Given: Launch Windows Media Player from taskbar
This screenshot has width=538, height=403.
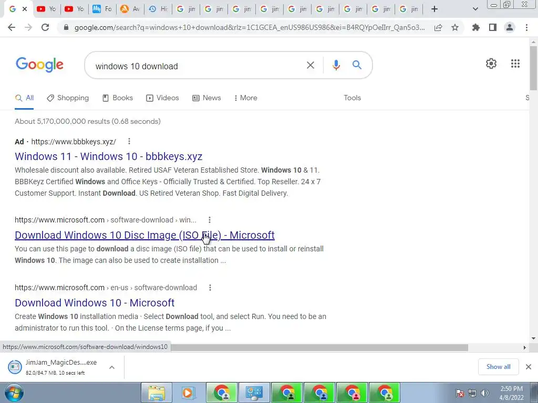Looking at the screenshot, I should [x=188, y=393].
